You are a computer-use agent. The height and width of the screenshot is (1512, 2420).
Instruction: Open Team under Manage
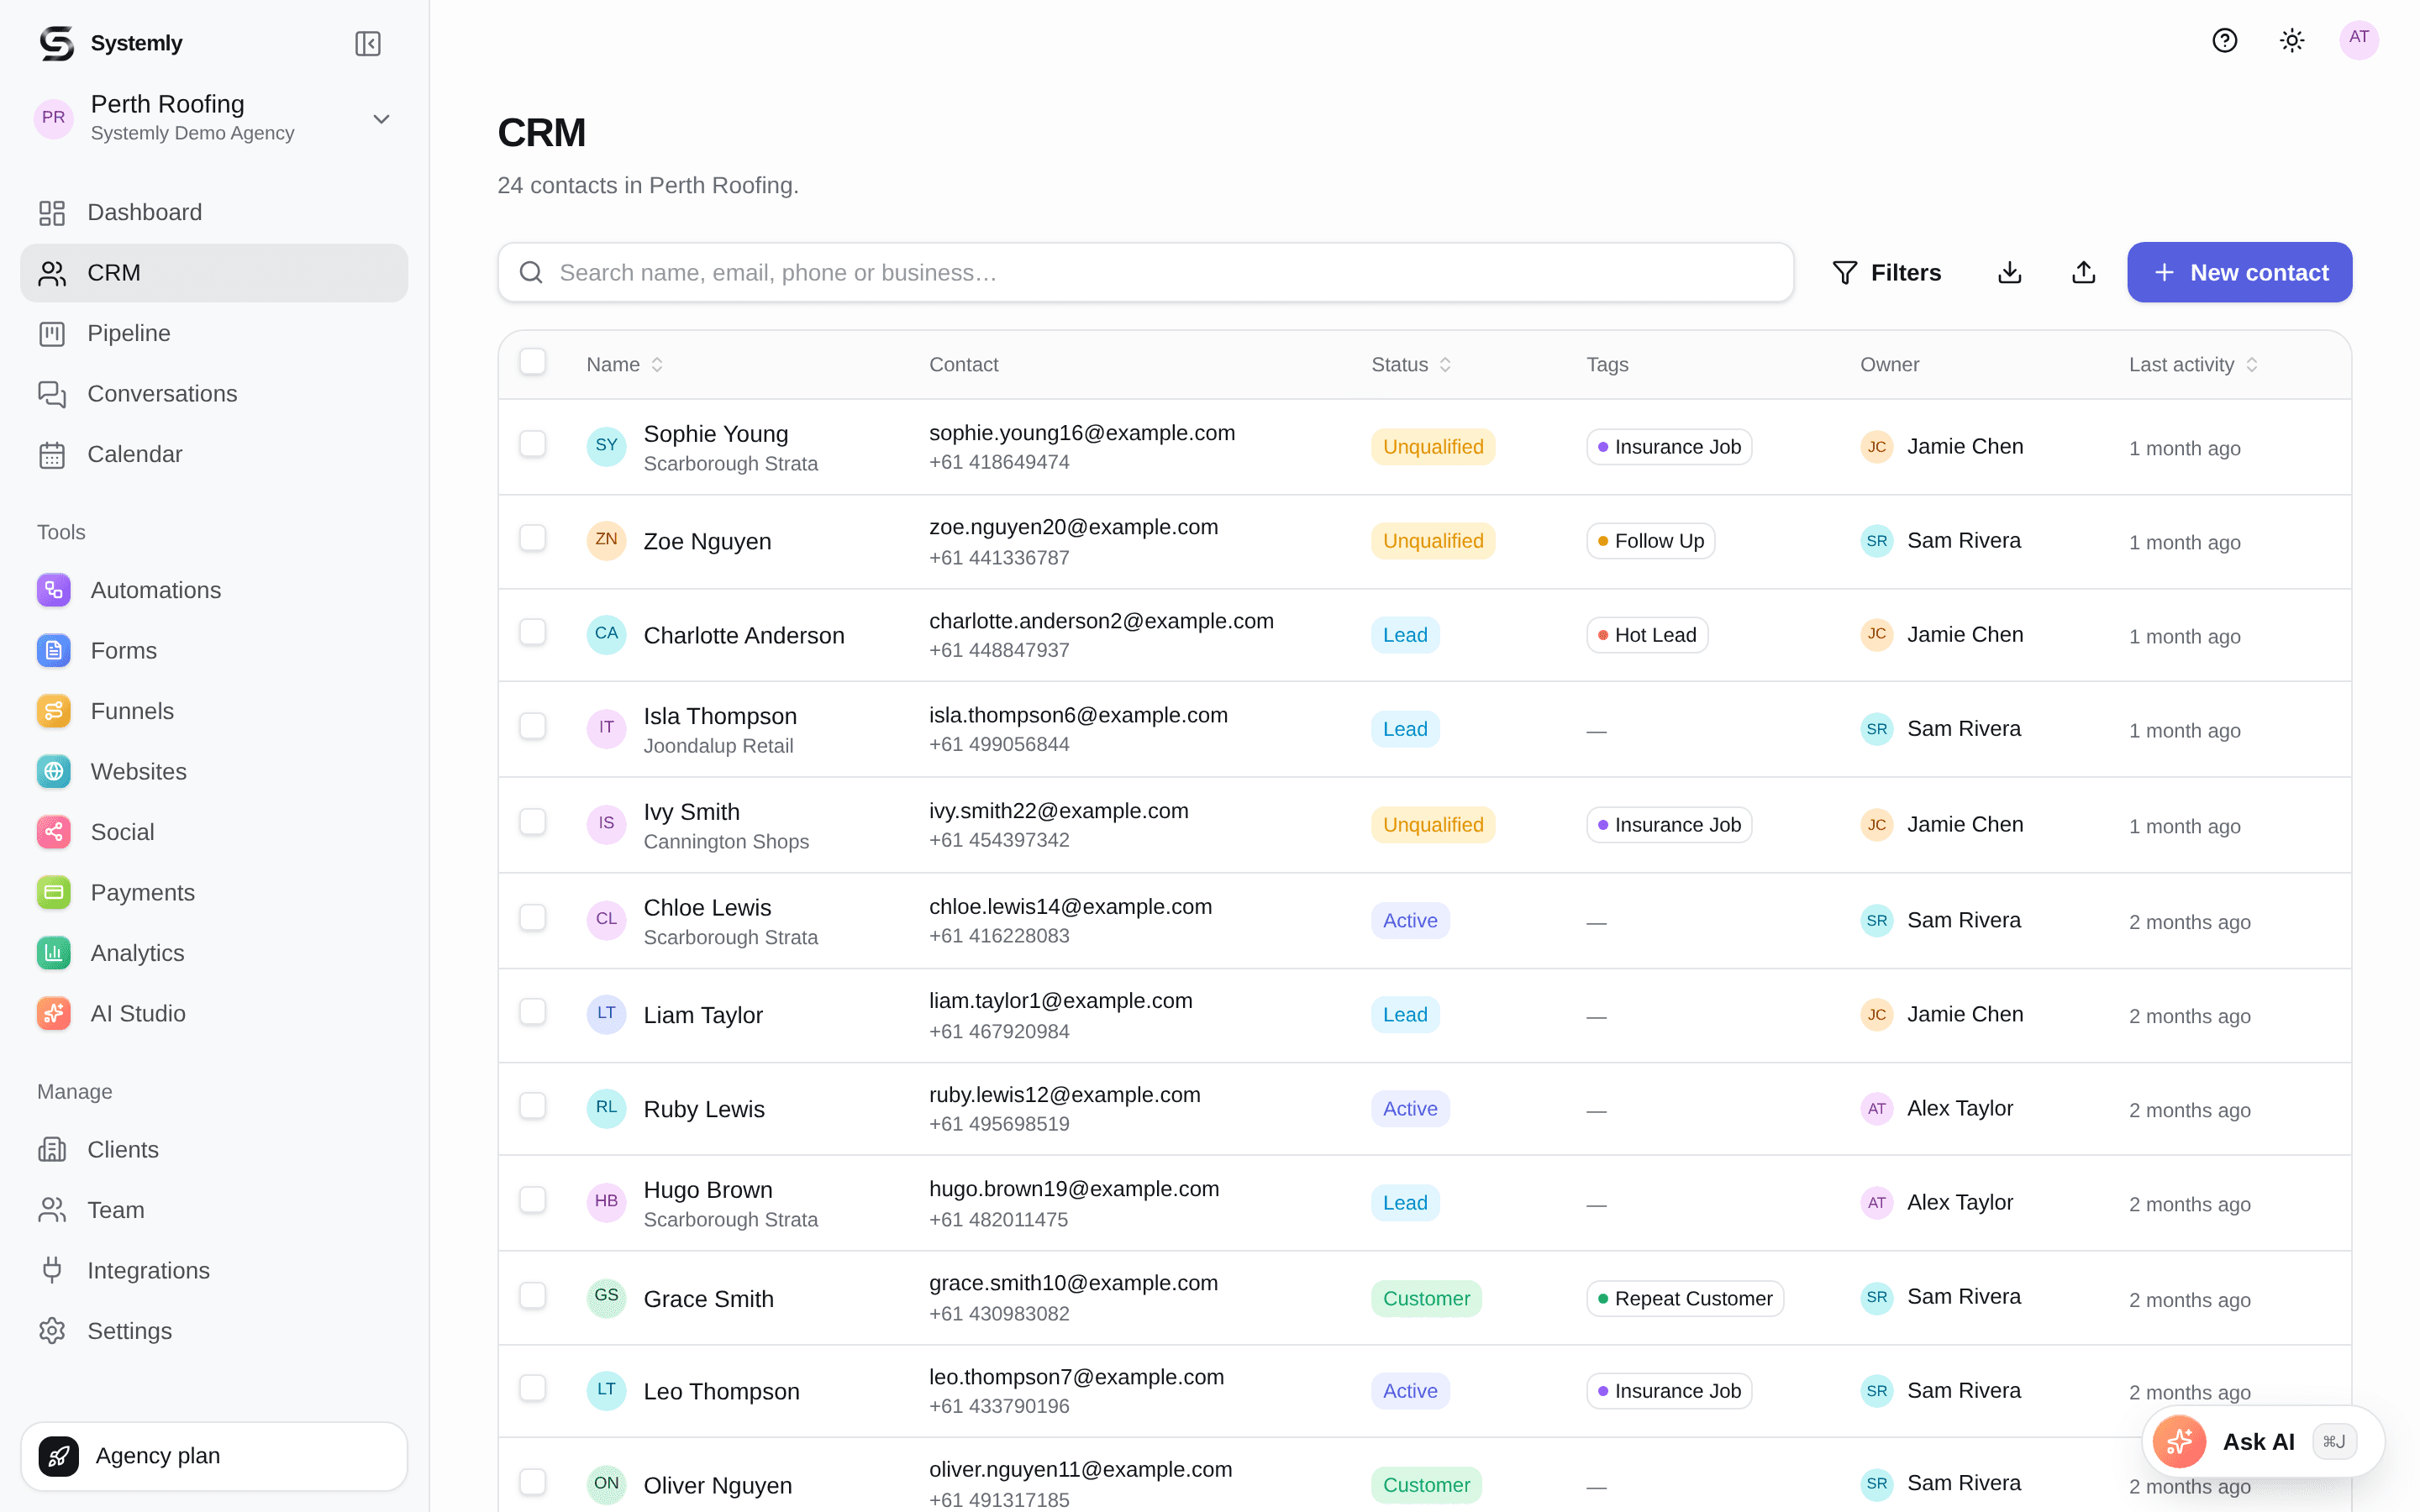click(x=214, y=1210)
